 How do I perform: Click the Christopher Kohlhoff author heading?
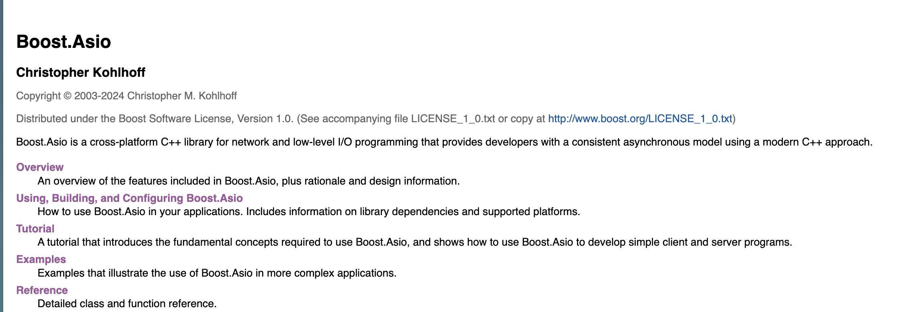pyautogui.click(x=80, y=72)
